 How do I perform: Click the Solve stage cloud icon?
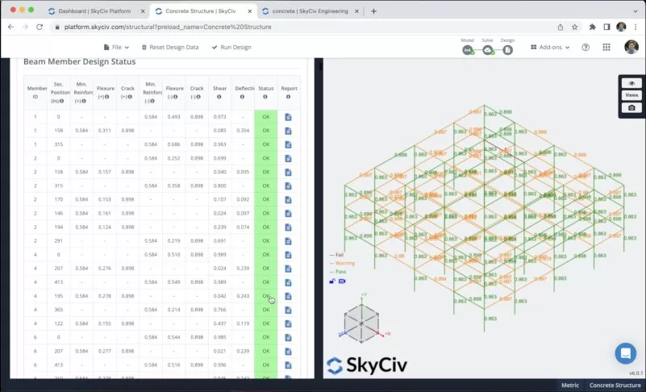coord(488,50)
